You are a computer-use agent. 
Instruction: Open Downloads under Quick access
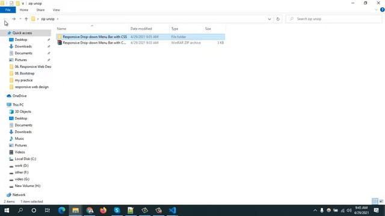23,46
